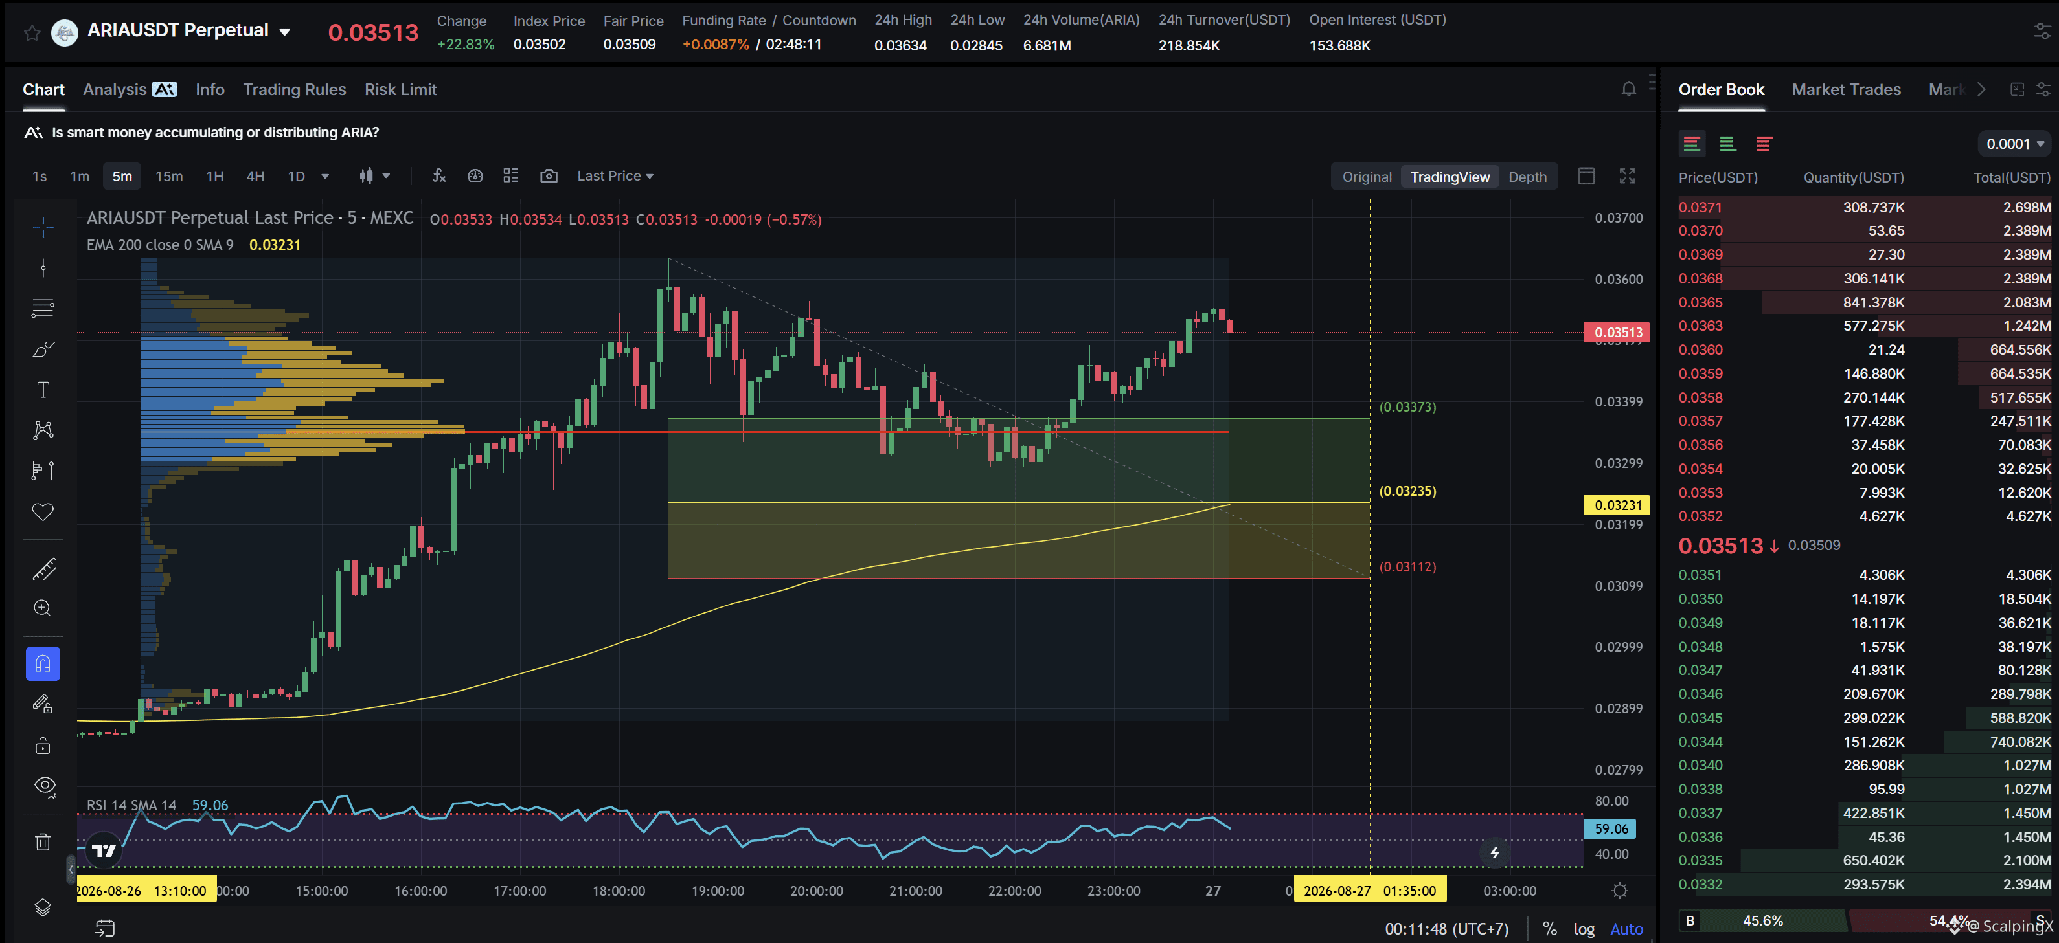The image size is (2059, 943).
Task: Switch chart view to Original
Action: point(1366,177)
